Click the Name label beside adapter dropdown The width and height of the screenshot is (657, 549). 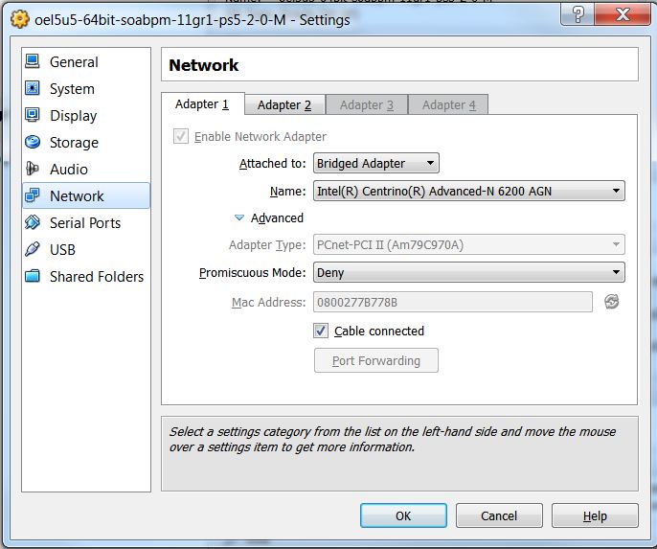tap(288, 191)
